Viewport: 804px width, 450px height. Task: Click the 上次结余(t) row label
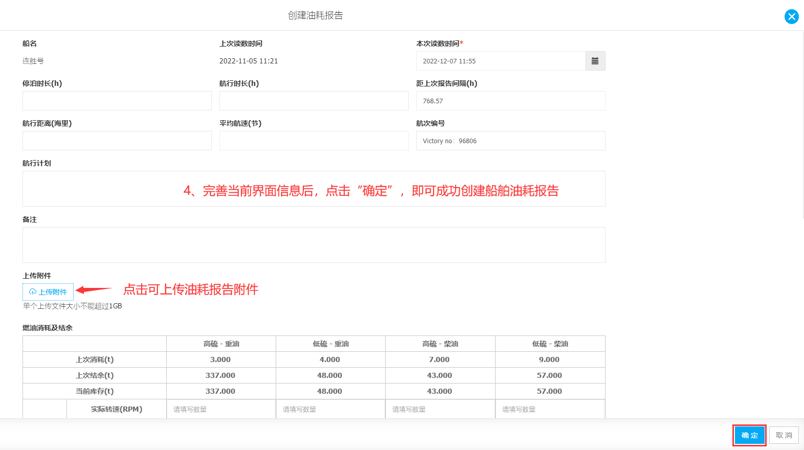(95, 375)
